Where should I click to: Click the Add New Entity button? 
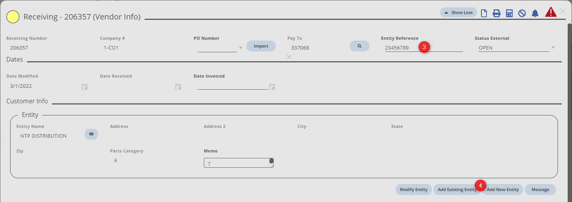503,190
